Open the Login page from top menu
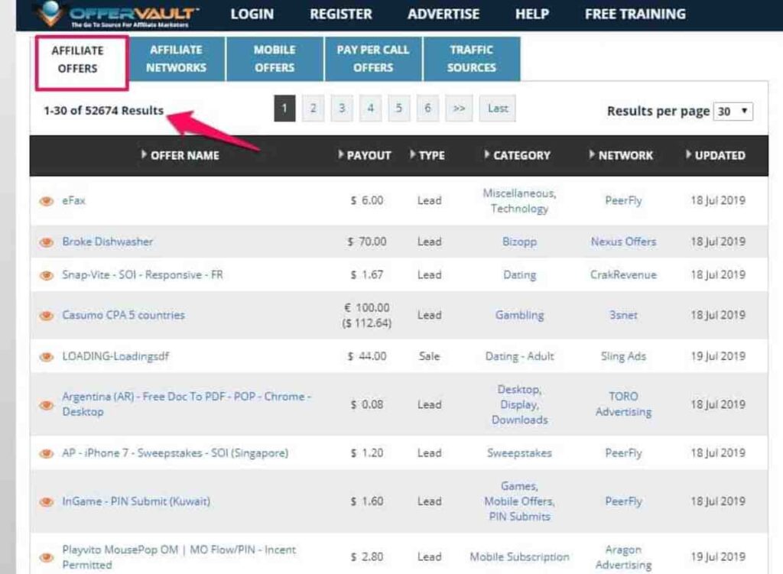Viewport: 783px width, 574px height. [x=252, y=14]
